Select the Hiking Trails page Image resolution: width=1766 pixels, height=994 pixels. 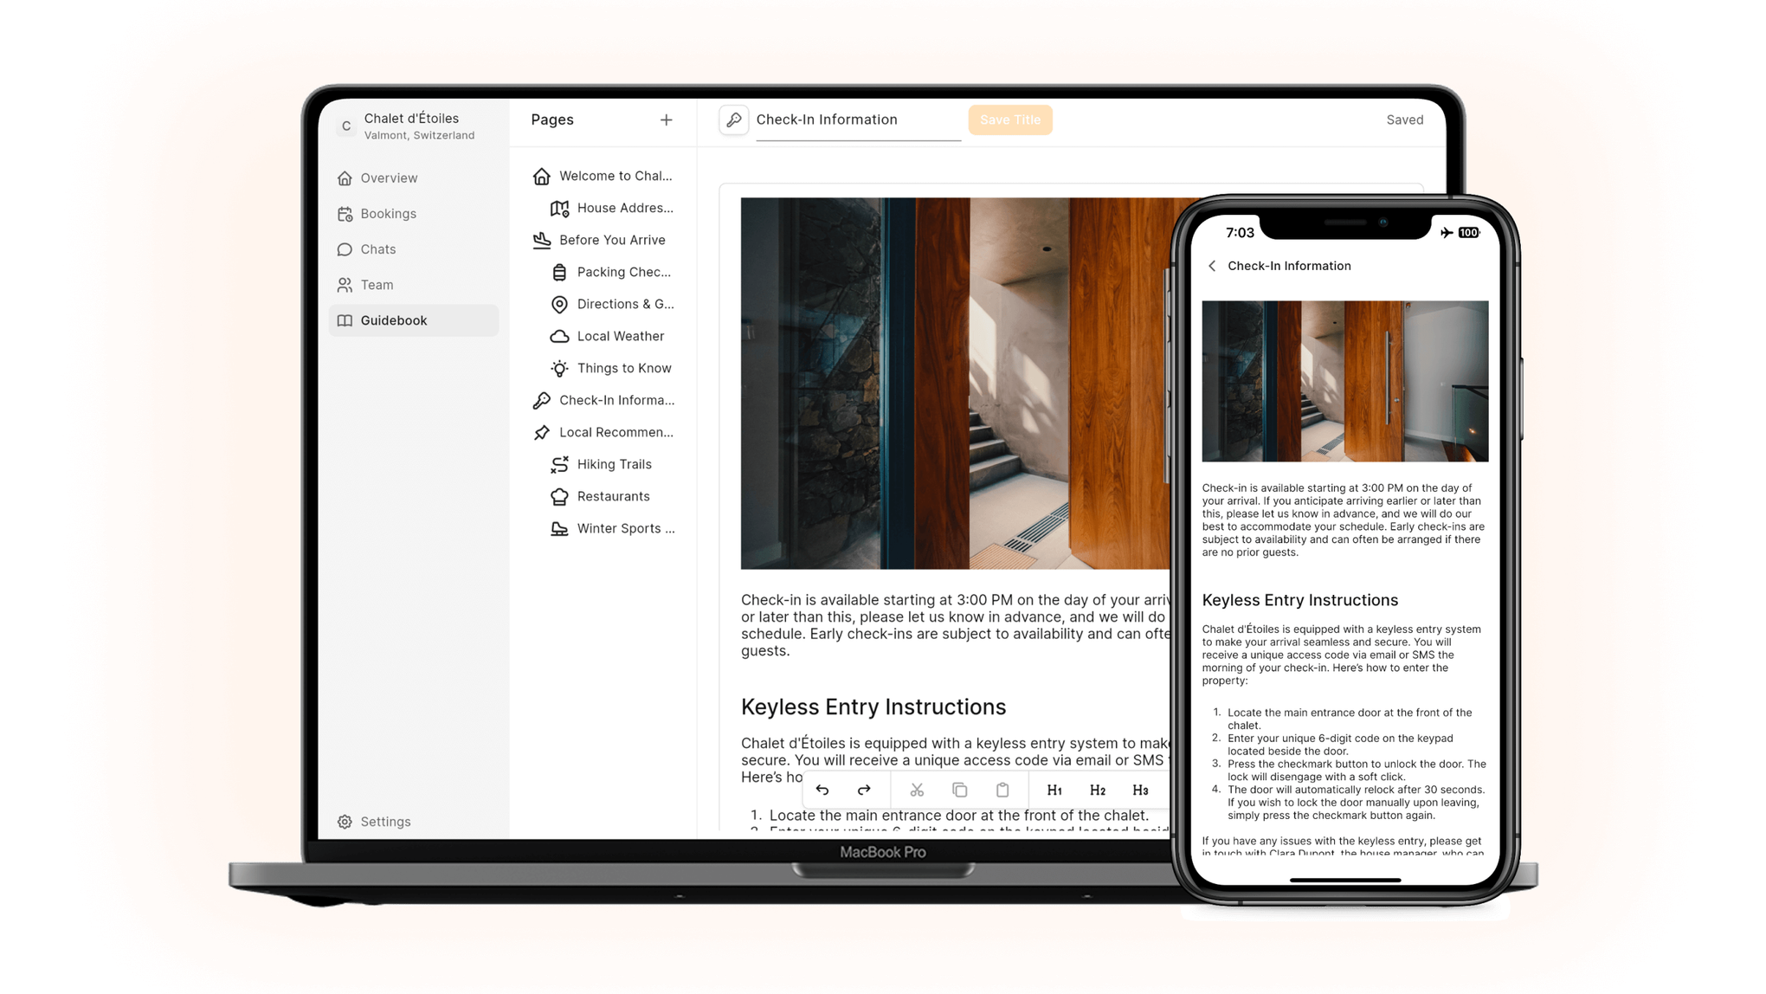[x=614, y=463]
